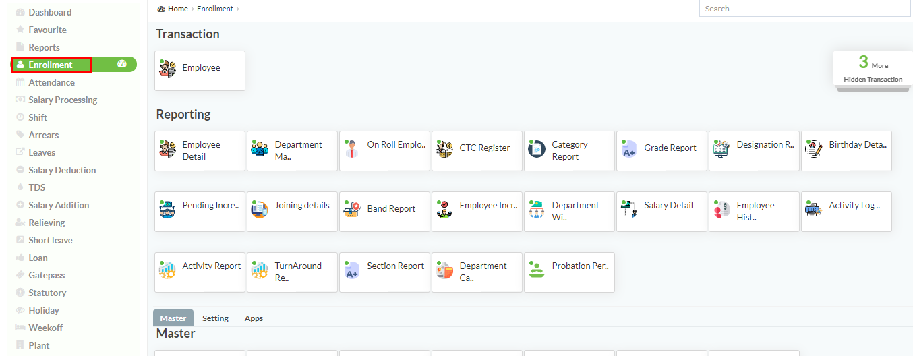Open the Employee Detail report icon

pyautogui.click(x=167, y=149)
